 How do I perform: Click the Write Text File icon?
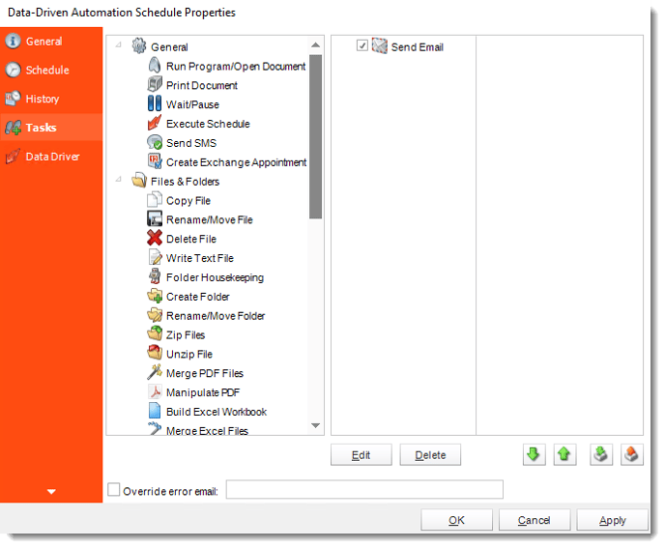(155, 257)
